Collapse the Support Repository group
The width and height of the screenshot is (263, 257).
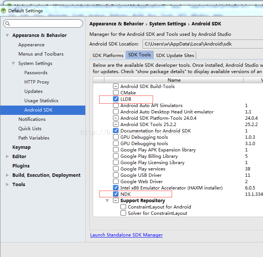point(107,201)
